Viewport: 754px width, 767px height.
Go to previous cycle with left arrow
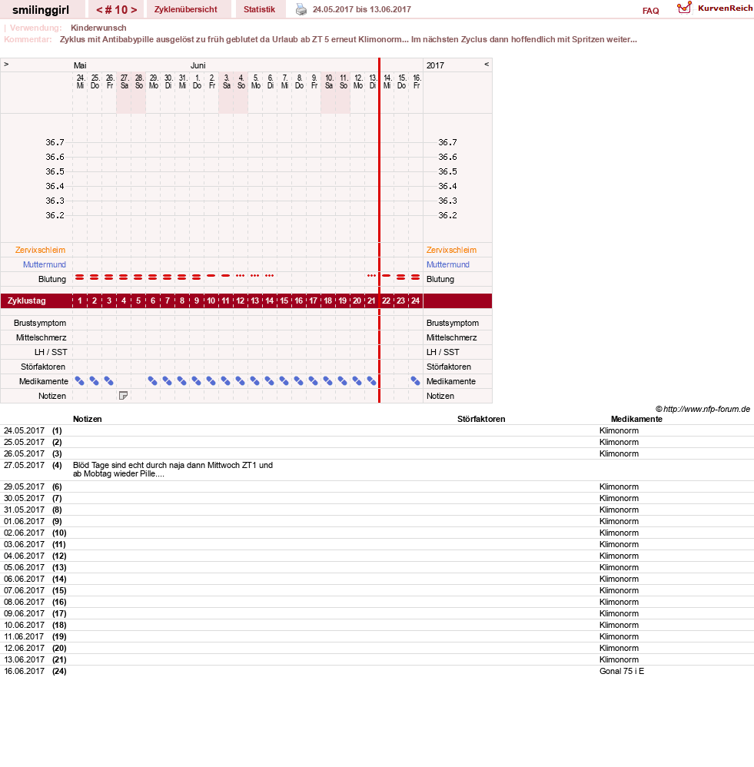[99, 10]
